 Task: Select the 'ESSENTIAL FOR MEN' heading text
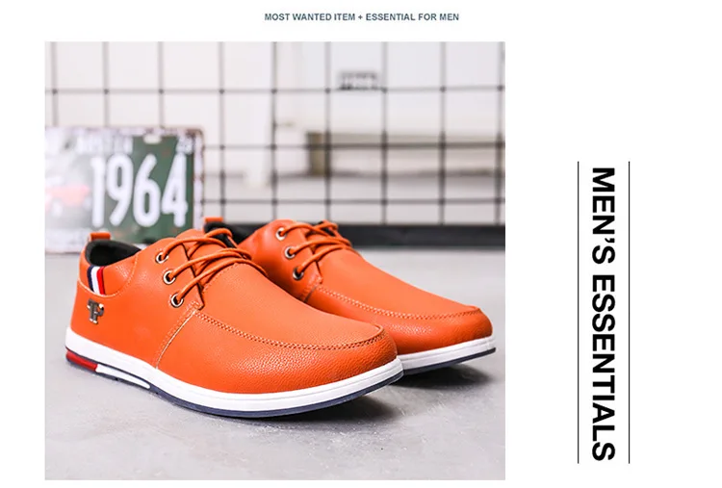coord(412,17)
